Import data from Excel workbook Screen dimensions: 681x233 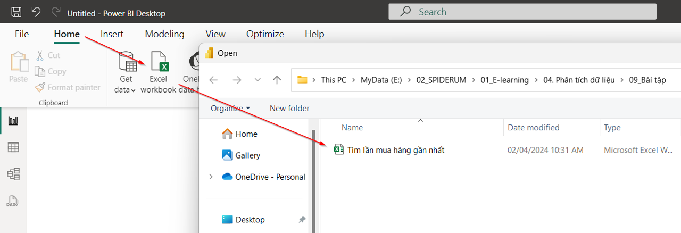pos(159,72)
